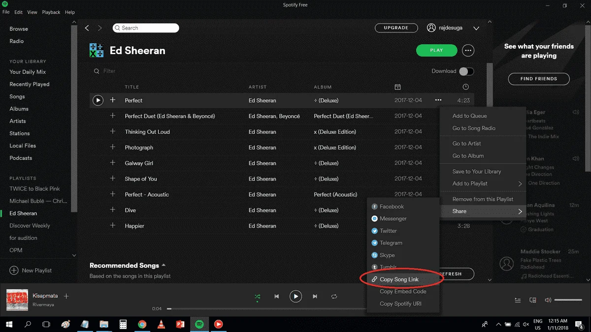Click the UPGRADE button
This screenshot has width=591, height=332.
396,28
